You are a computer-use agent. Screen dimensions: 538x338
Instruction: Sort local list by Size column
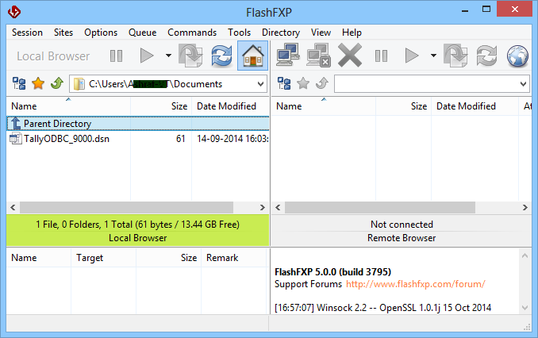click(161, 106)
